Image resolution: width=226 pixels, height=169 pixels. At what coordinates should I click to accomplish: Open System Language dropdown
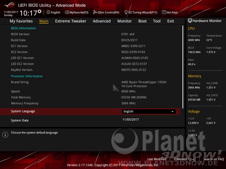pyautogui.click(x=149, y=112)
